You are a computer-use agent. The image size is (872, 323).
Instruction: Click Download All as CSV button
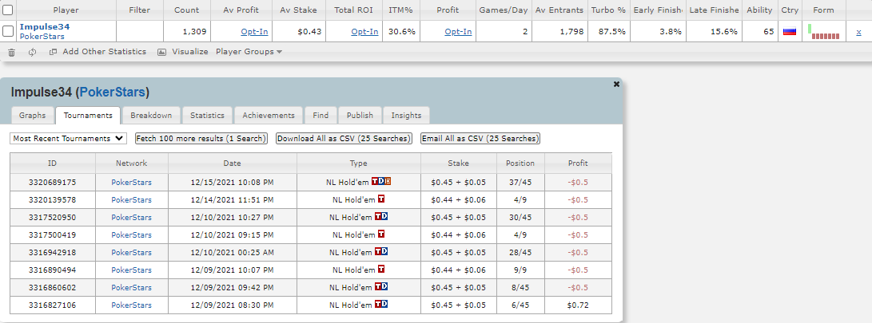pos(344,139)
